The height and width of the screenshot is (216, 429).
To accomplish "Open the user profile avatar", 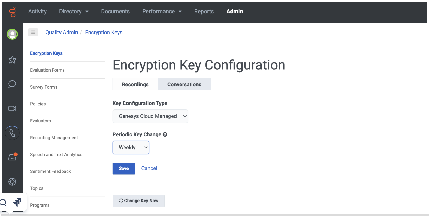I will tap(12, 34).
